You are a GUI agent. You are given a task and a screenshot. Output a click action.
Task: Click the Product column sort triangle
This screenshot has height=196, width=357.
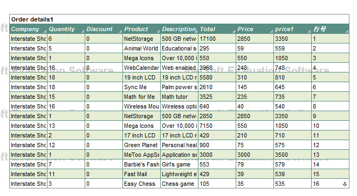tap(158, 32)
